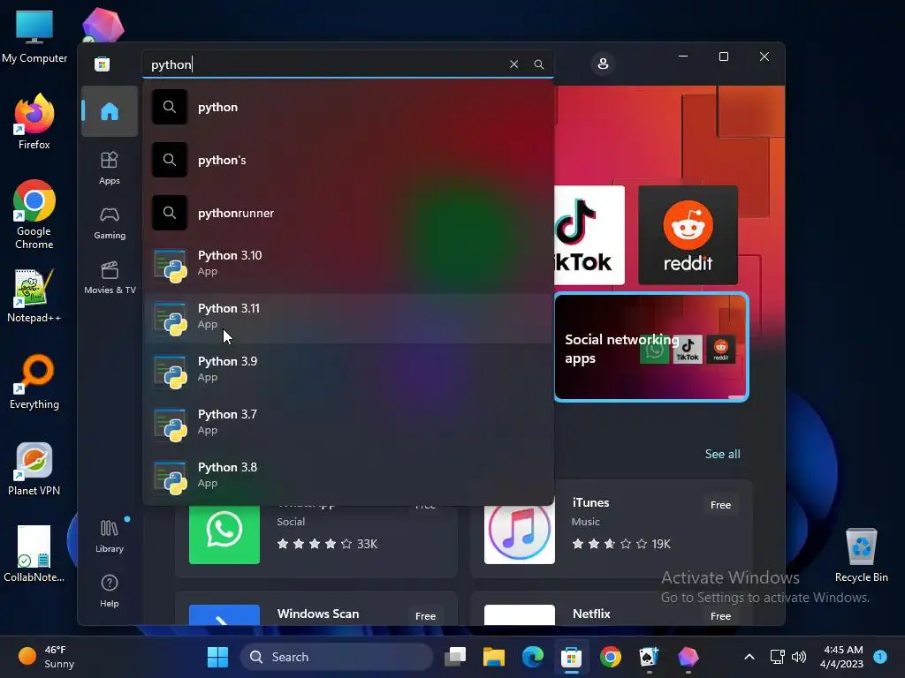The width and height of the screenshot is (905, 678).
Task: Open Notepad++ desktop shortcut
Action: 34,296
